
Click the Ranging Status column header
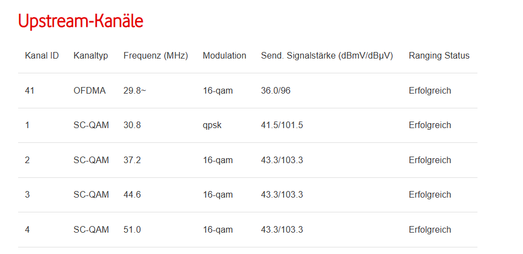click(439, 56)
